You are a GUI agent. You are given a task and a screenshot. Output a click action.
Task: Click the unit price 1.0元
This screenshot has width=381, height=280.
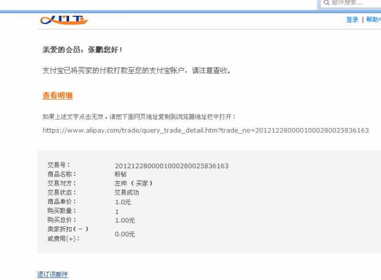[x=122, y=202]
